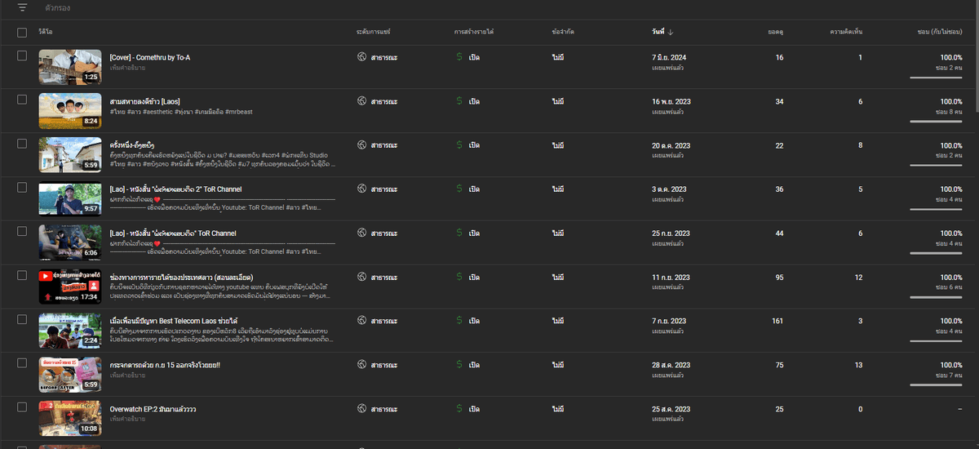This screenshot has height=449, width=979.
Task: Open monetization dropdown เปิด on 3 ต.ค. 2023 row
Action: (x=474, y=189)
